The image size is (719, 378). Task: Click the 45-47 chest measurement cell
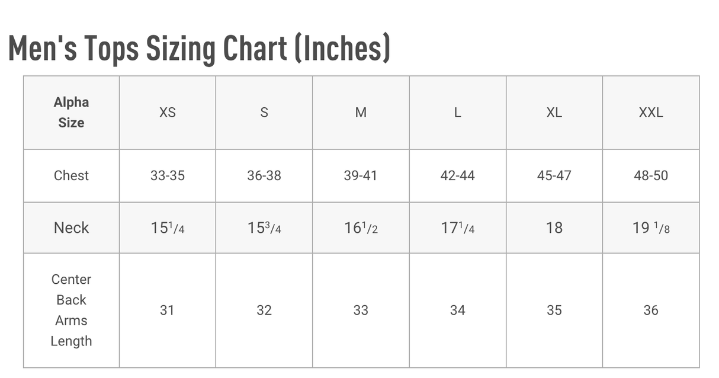pos(554,175)
